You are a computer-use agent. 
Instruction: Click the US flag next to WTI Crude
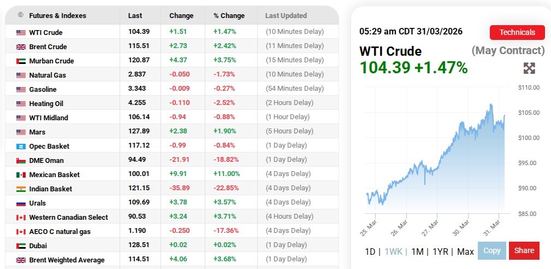pyautogui.click(x=21, y=32)
